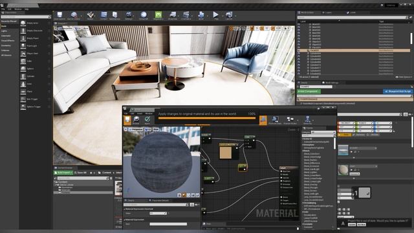The width and height of the screenshot is (414, 233).
Task: Dismiss the out-of-date notification with Not Now
Action: coord(362,225)
